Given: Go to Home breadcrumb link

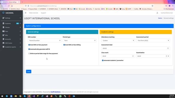Looking at the screenshot, I should (x=160, y=18).
